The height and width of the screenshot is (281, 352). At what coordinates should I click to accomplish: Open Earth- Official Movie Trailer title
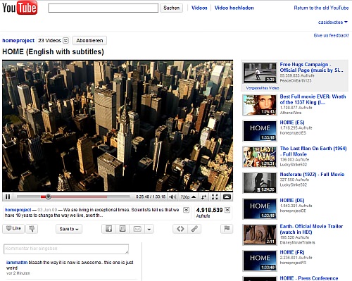coord(311,229)
